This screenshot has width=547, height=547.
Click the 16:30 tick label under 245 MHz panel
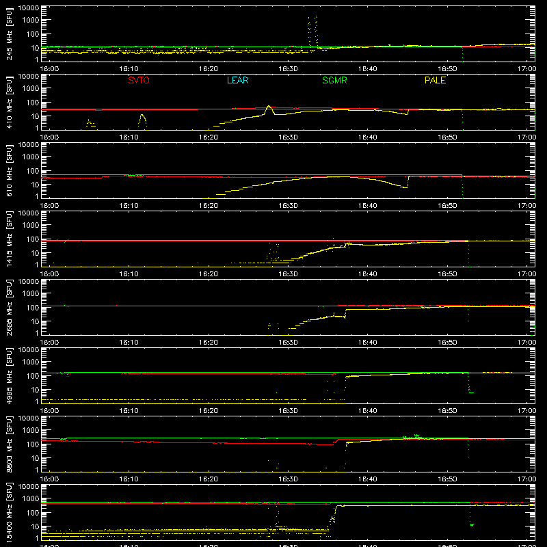[x=288, y=69]
